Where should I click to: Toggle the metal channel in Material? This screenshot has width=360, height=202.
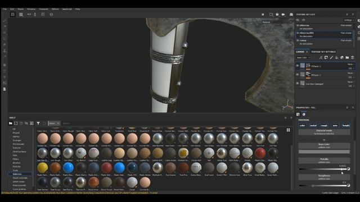click(x=313, y=126)
